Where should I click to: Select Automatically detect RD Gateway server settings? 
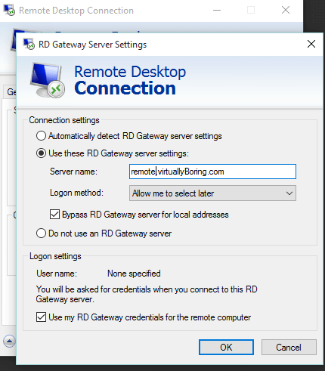tap(41, 136)
